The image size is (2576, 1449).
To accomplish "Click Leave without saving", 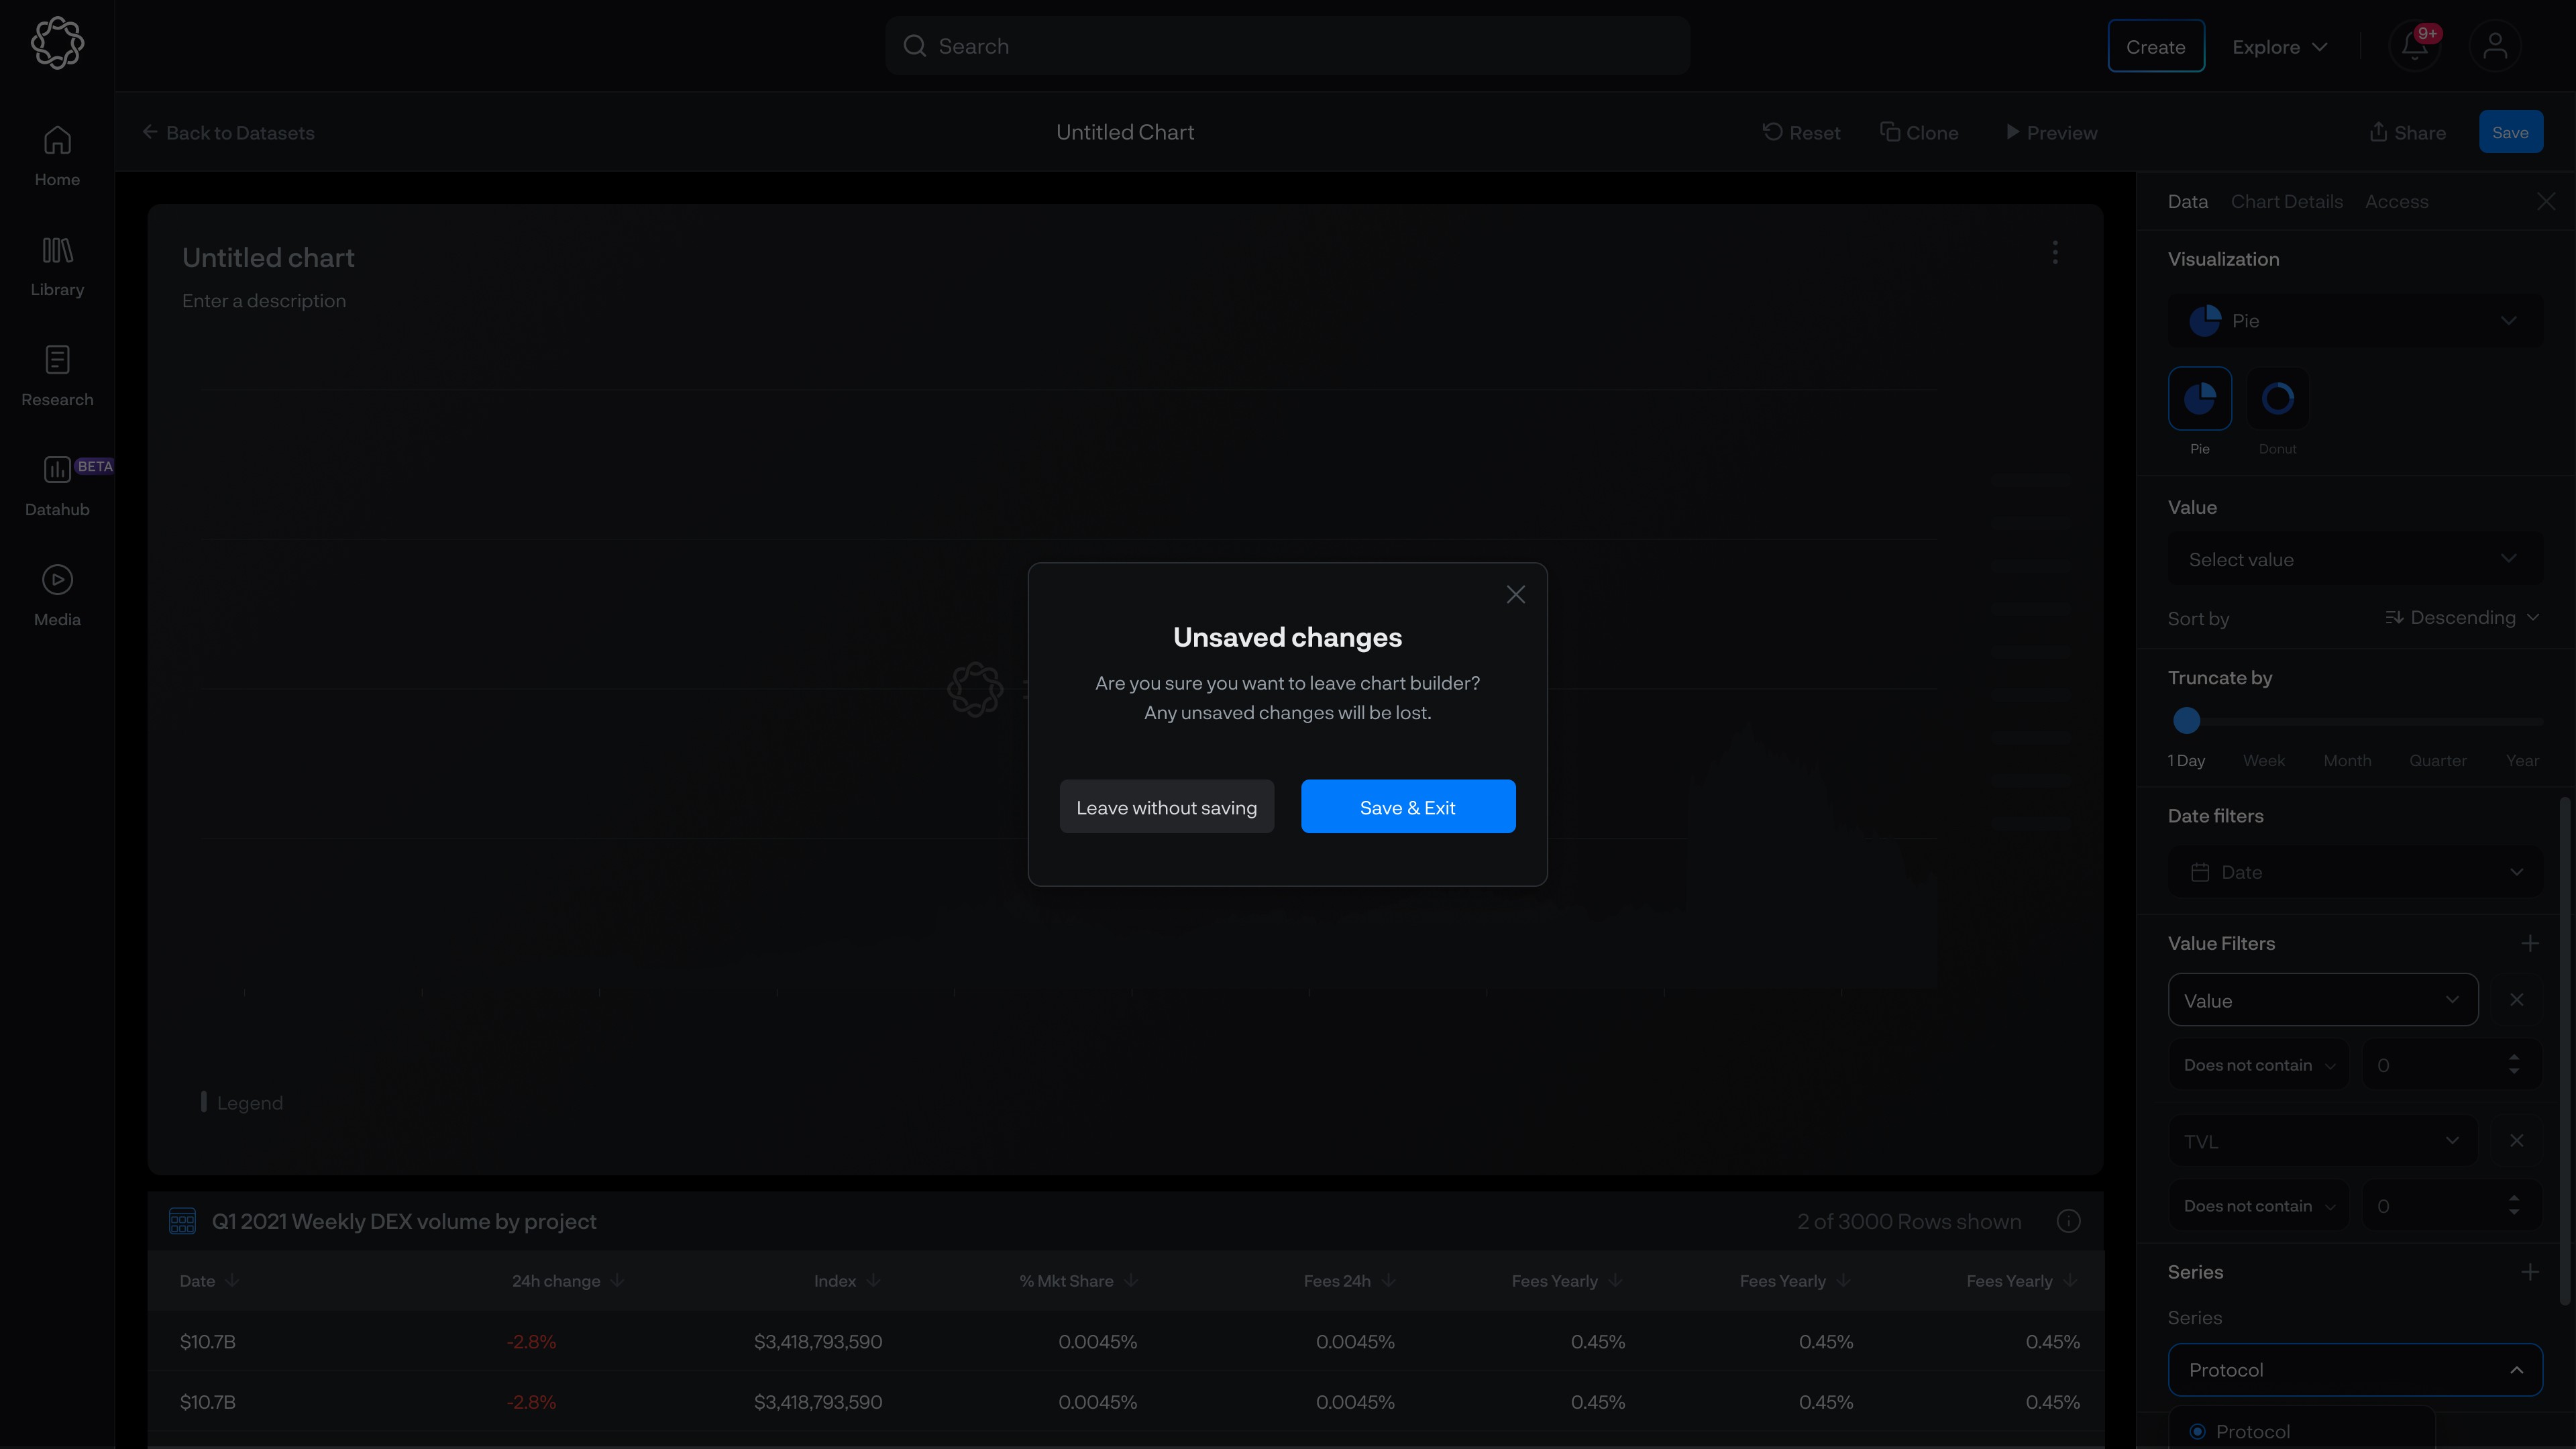I will tap(1166, 807).
